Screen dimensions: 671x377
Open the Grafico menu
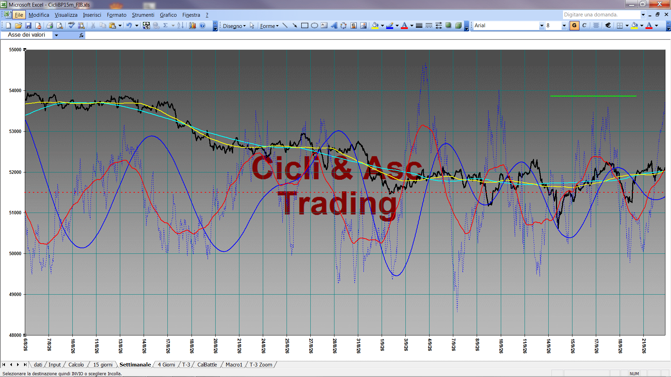tap(168, 15)
